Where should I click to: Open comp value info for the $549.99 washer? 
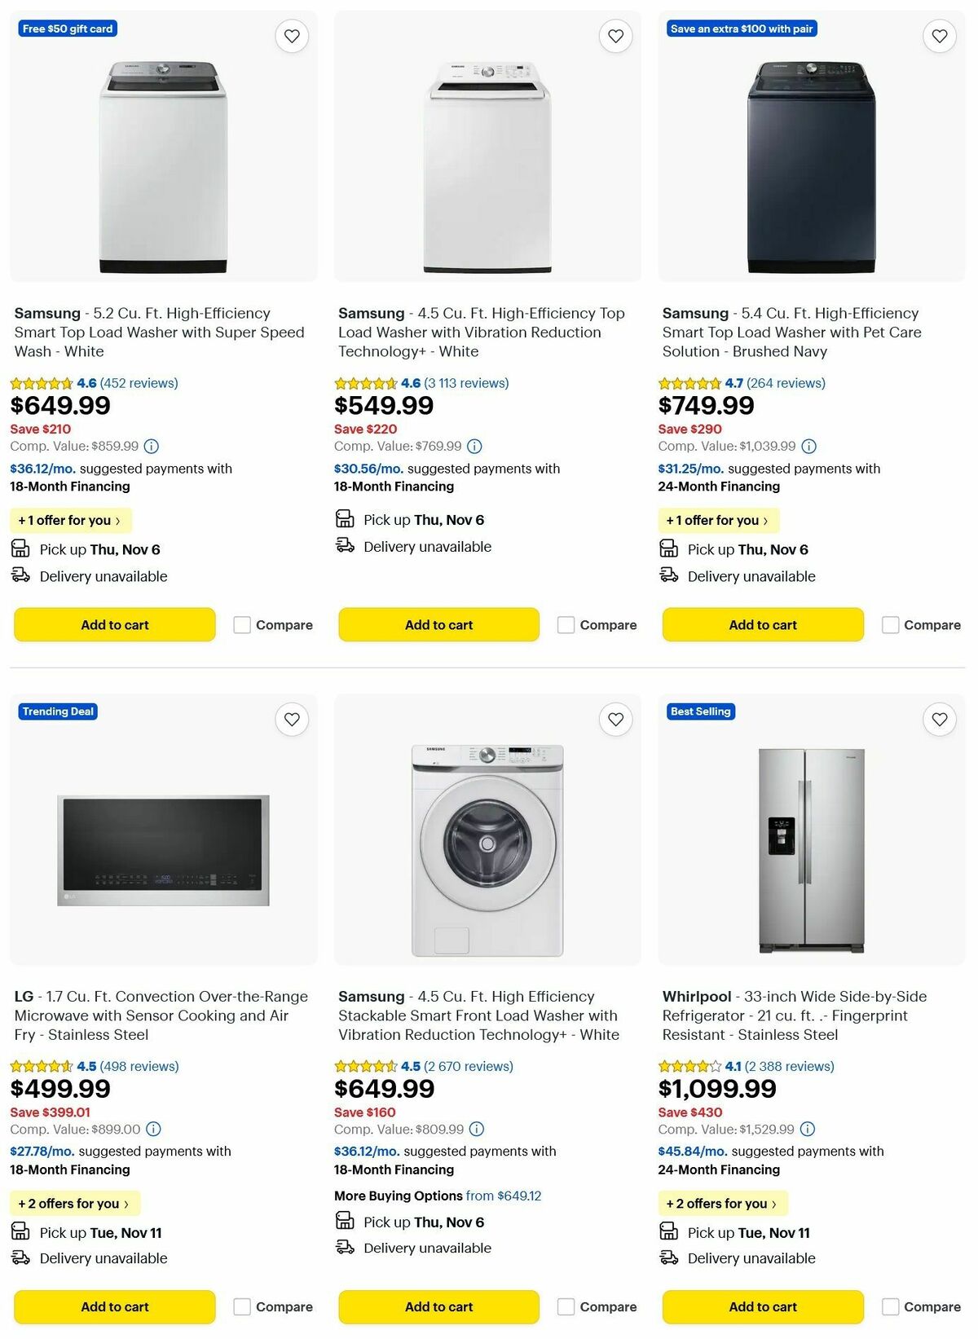tap(475, 447)
